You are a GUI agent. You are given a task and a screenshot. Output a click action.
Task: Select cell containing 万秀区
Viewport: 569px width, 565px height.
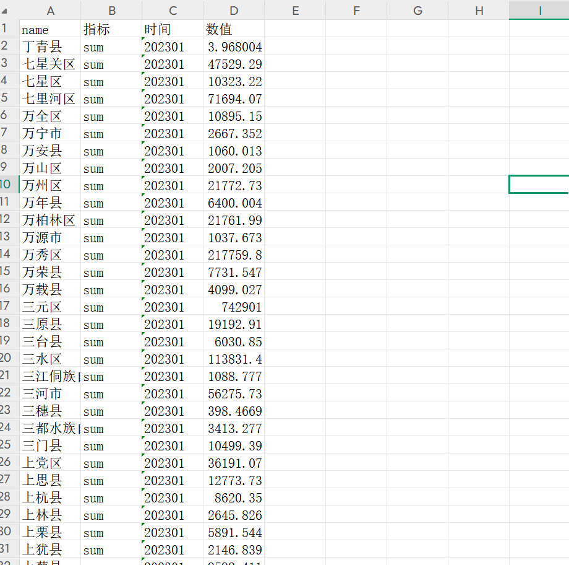click(50, 254)
